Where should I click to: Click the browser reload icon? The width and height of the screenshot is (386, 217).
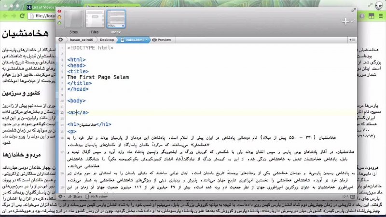[x=23, y=16]
